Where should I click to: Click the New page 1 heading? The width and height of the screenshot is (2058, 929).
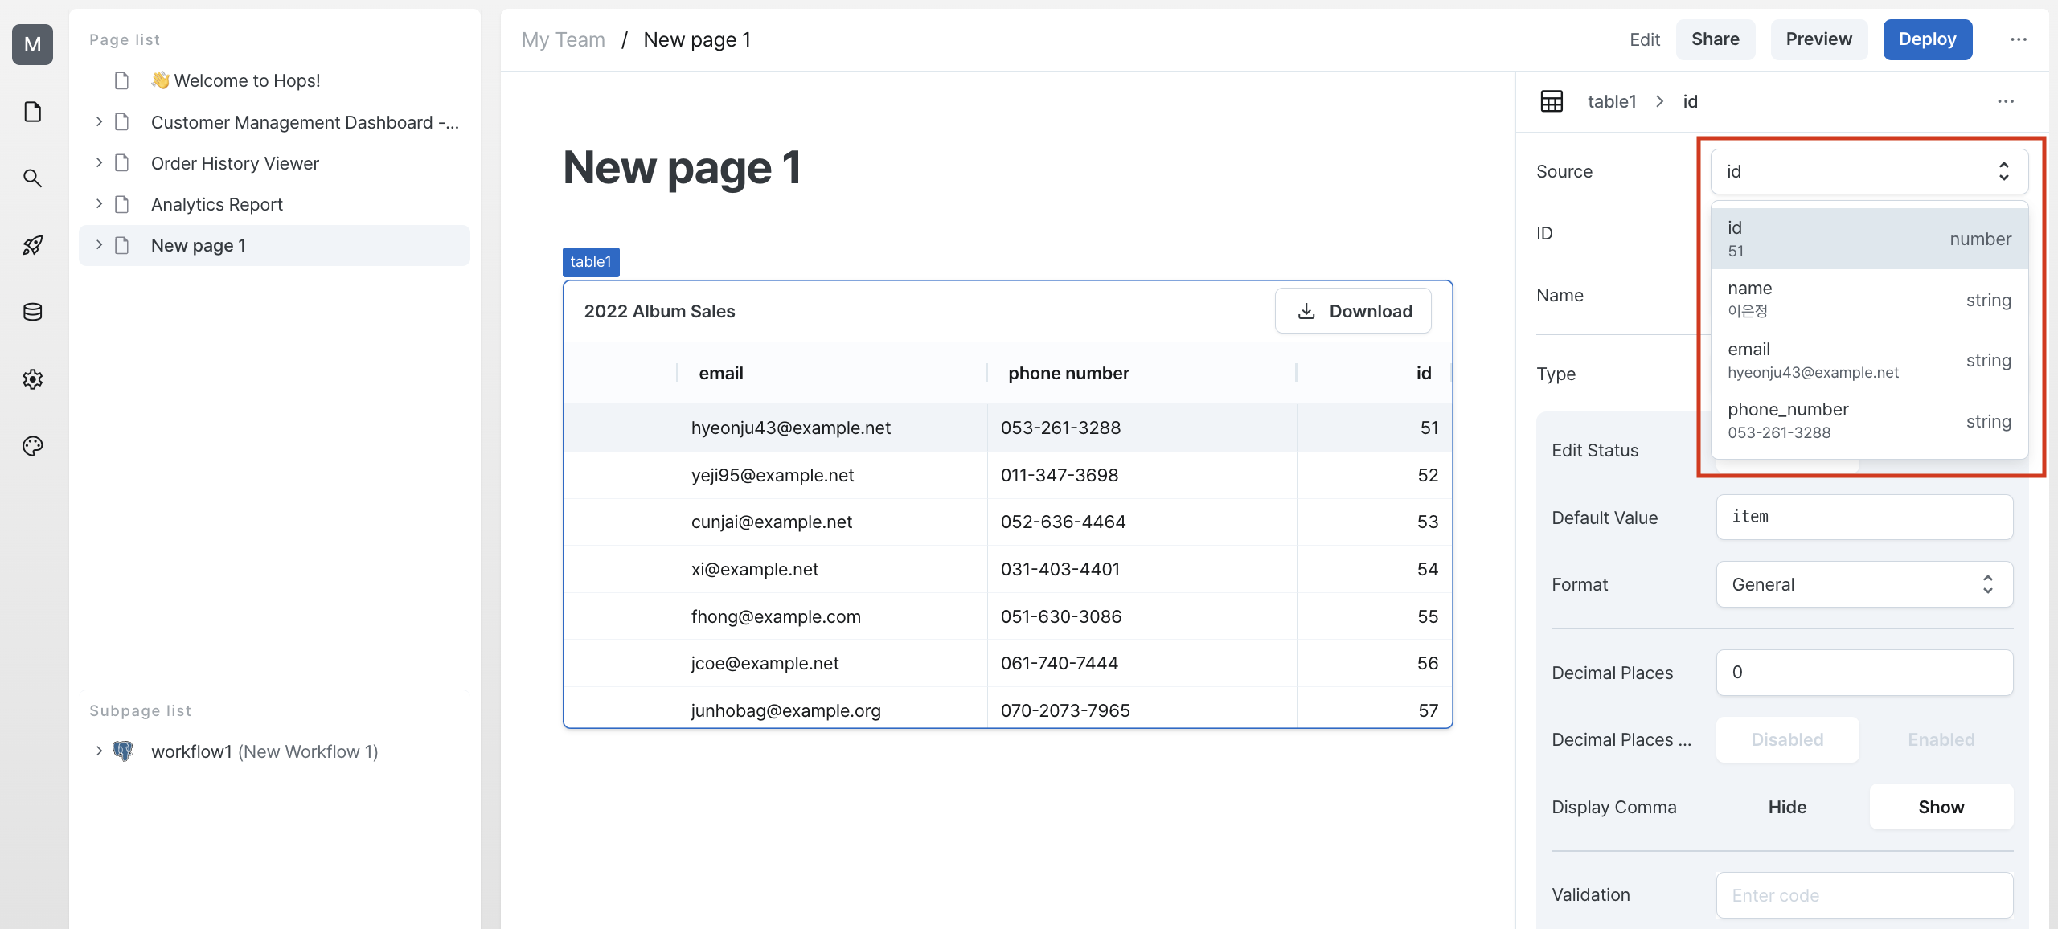pyautogui.click(x=682, y=168)
